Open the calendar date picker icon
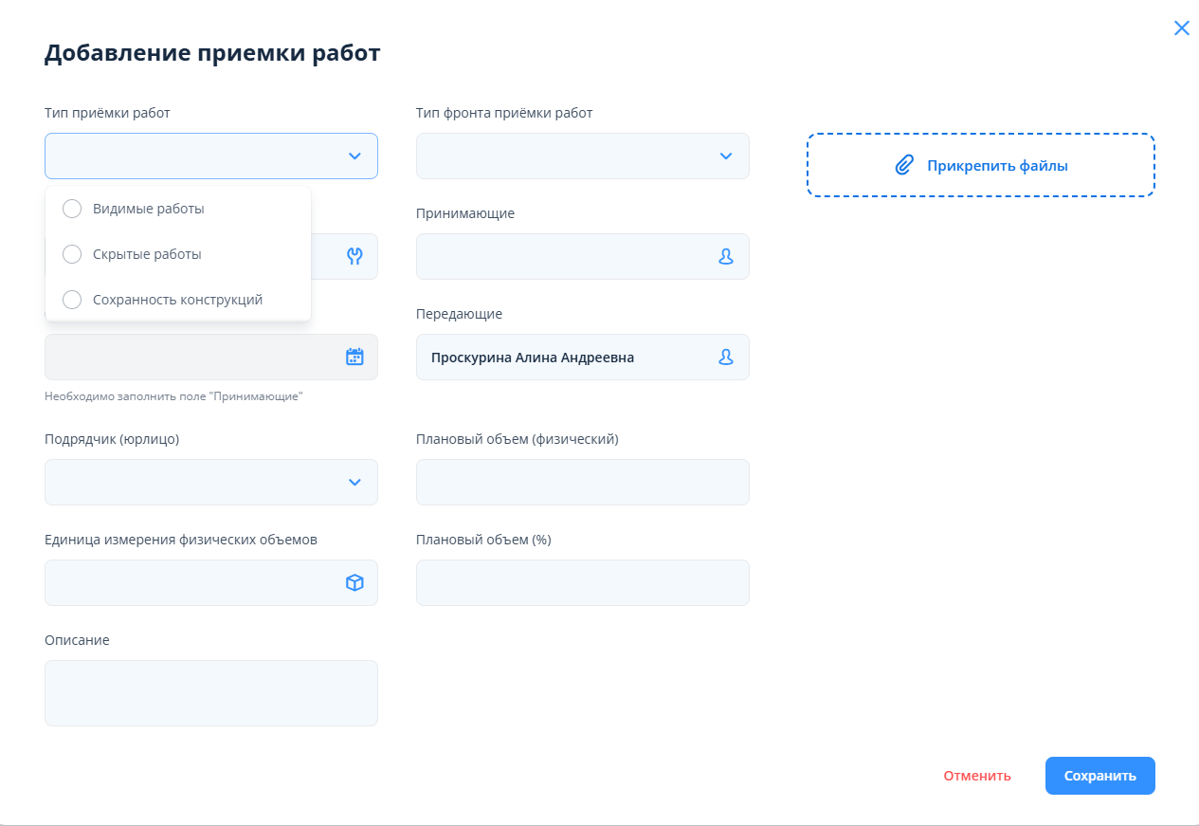Screen dimensions: 1199x826 (354, 357)
